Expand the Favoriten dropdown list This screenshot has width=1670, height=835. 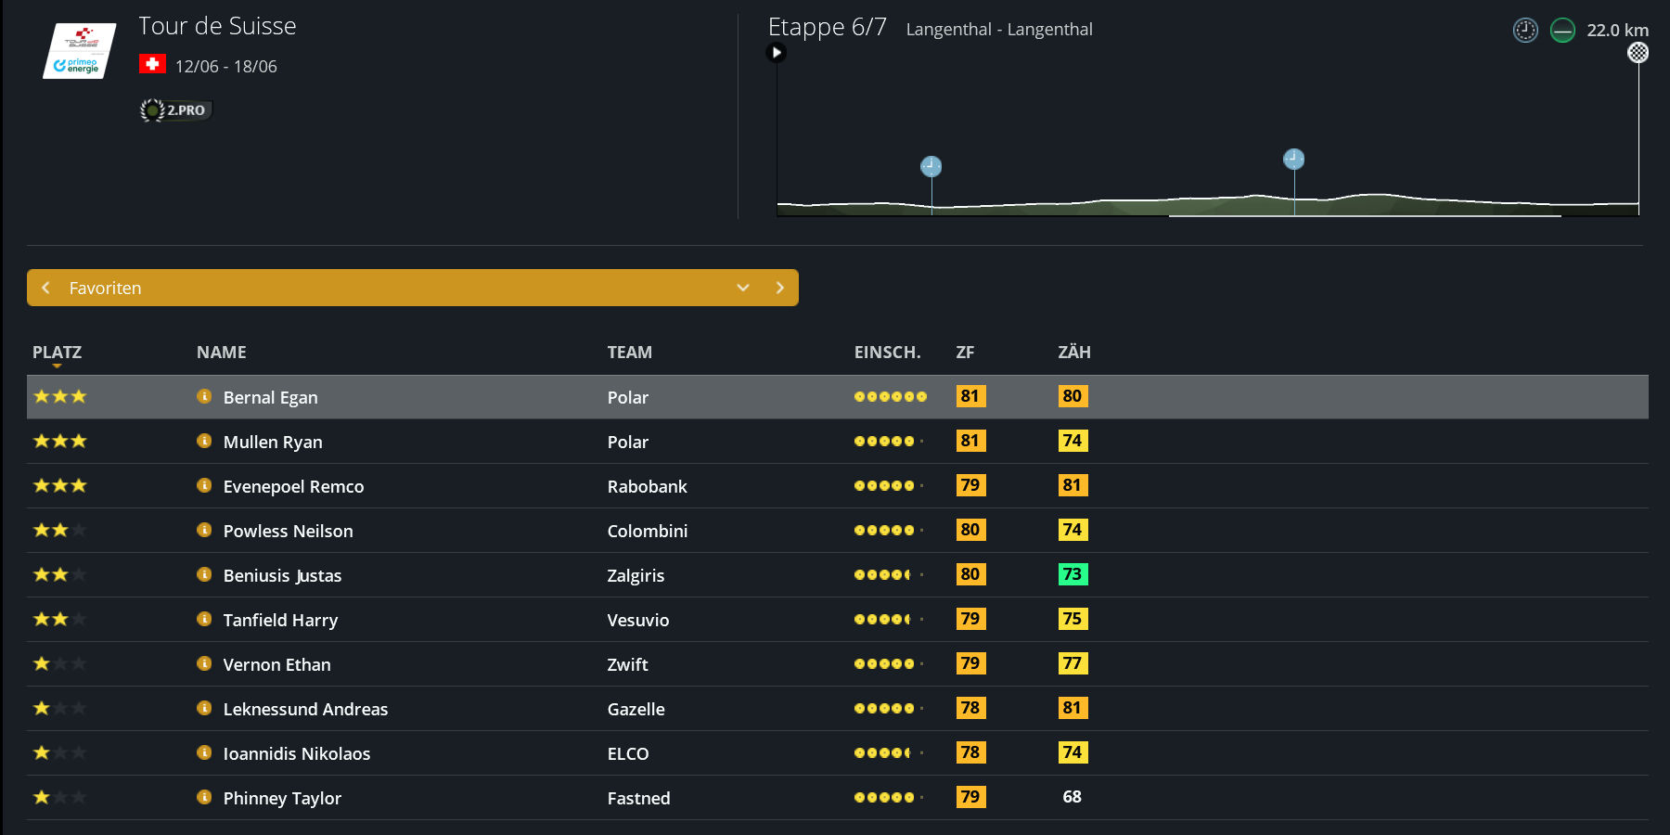tap(742, 288)
